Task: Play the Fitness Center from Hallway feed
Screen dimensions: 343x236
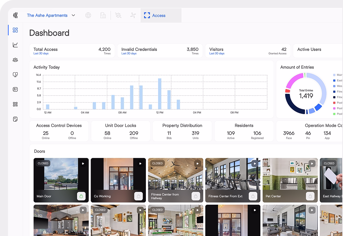Action: point(197,163)
